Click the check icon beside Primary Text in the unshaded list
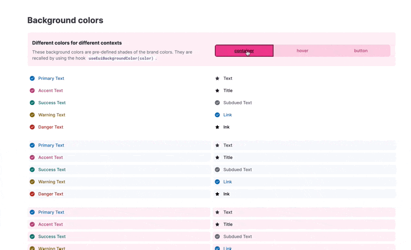411x250 pixels. coord(32,78)
